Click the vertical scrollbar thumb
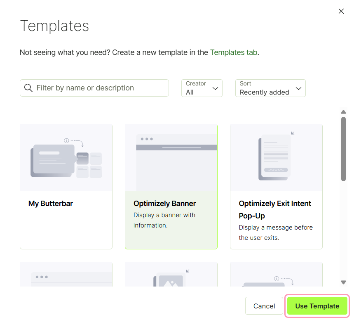 pos(343,149)
